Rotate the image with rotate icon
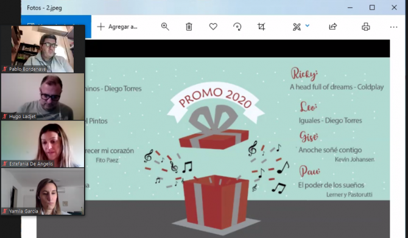 pos(237,27)
